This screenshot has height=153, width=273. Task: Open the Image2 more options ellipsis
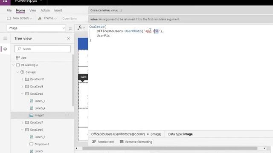67,115
